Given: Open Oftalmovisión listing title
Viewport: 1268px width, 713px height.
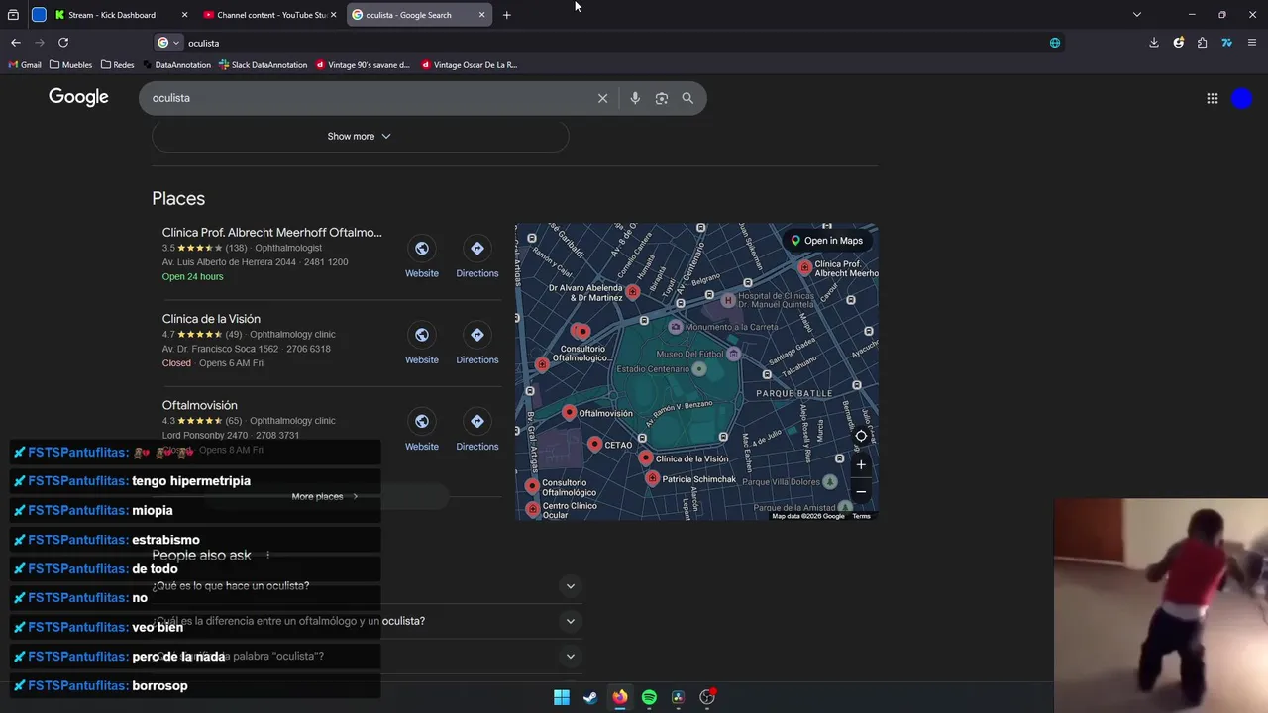Looking at the screenshot, I should tap(200, 405).
